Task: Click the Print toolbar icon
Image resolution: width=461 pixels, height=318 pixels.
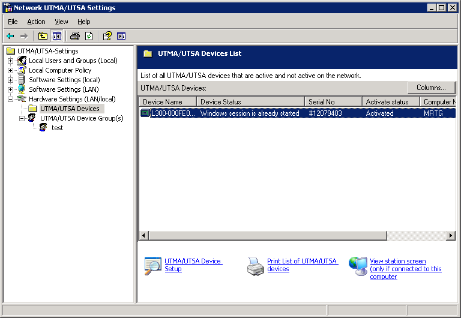Action: point(75,36)
